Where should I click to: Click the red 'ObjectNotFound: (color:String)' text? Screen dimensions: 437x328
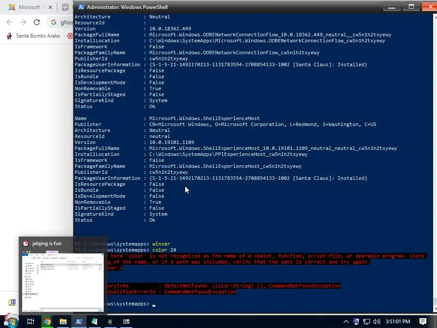click(x=209, y=286)
